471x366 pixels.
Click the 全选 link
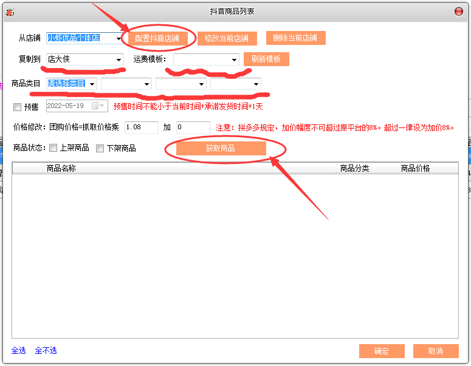click(x=19, y=350)
